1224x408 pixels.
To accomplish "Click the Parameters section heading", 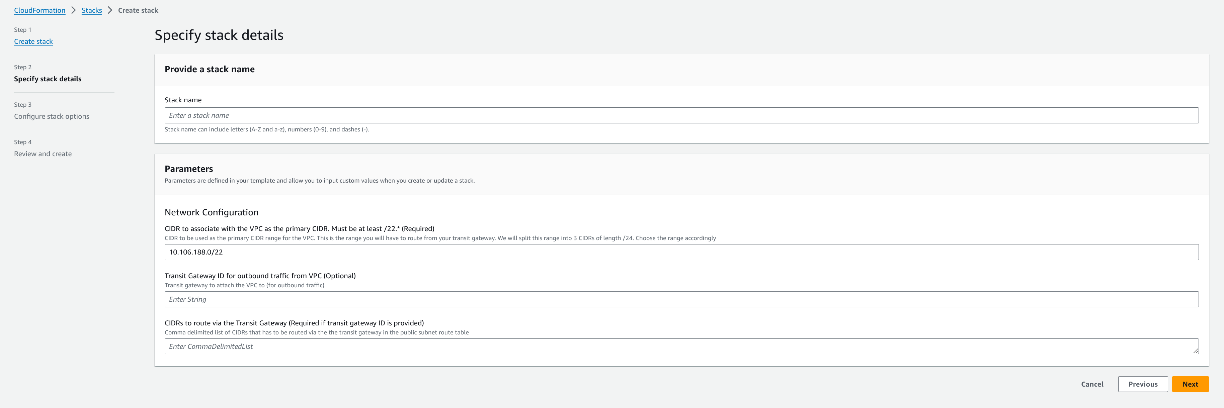I will click(189, 169).
